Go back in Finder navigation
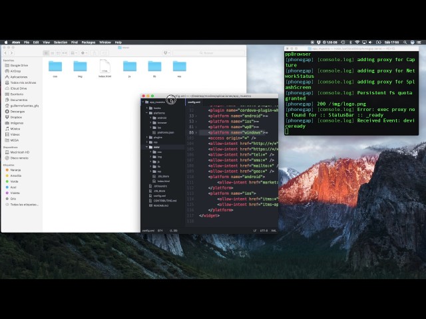 point(5,53)
